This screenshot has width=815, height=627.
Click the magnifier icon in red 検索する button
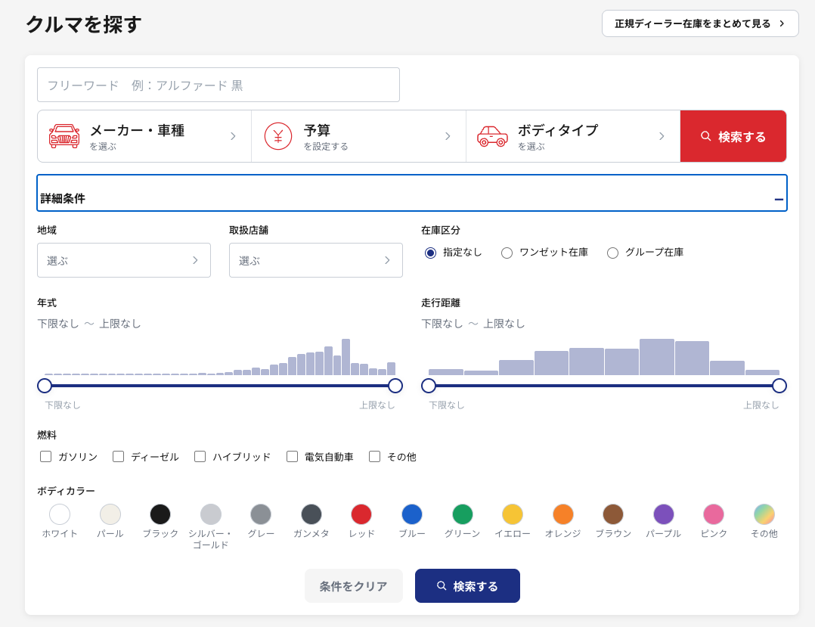[705, 136]
